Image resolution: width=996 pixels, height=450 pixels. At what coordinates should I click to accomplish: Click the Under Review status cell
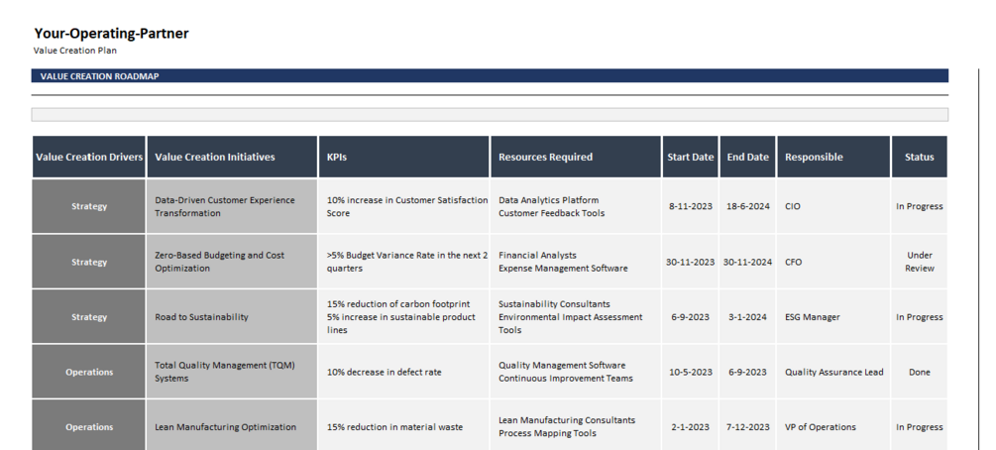[919, 262]
